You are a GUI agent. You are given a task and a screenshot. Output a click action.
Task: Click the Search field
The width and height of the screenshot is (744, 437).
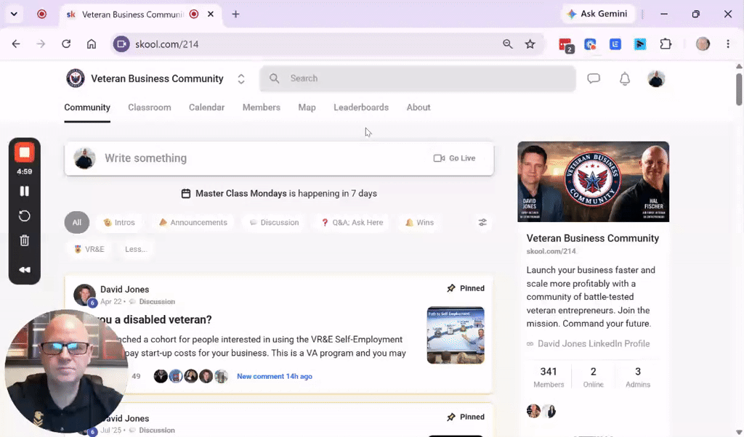(418, 78)
